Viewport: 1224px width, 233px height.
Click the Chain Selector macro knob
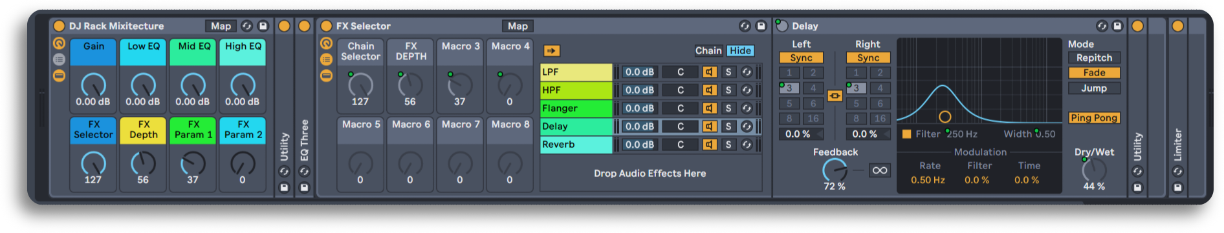[x=360, y=85]
